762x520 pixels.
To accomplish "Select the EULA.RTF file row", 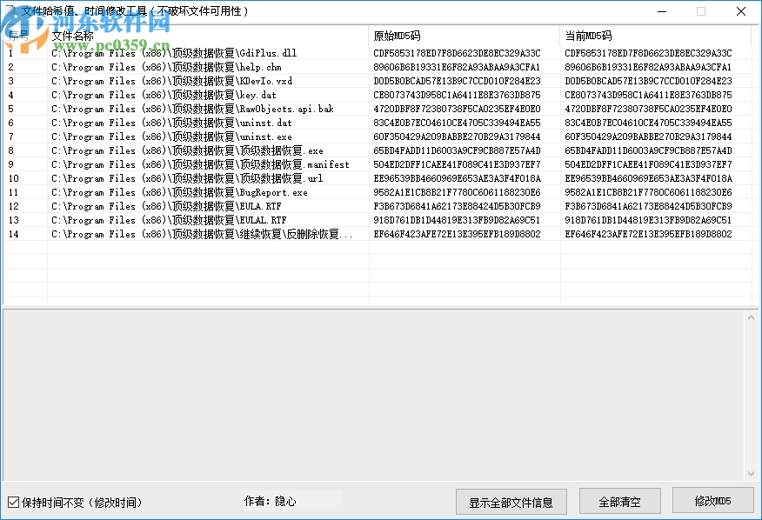I will (x=174, y=205).
